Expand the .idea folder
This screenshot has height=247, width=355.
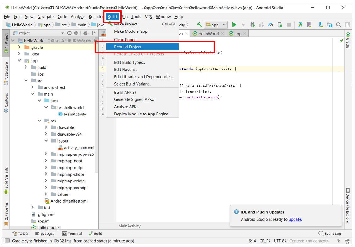(19, 54)
